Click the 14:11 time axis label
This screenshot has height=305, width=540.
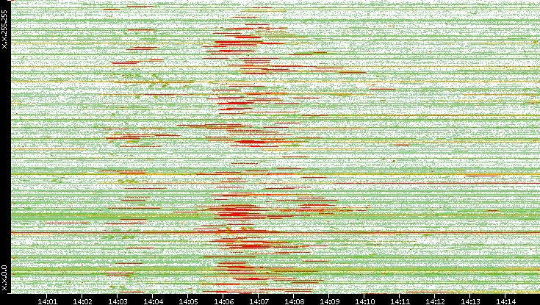(x=400, y=301)
